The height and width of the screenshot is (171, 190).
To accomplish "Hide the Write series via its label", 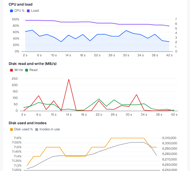I will coord(18,70).
